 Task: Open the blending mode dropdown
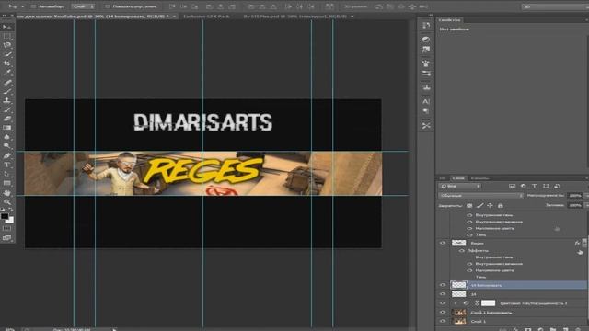(480, 196)
